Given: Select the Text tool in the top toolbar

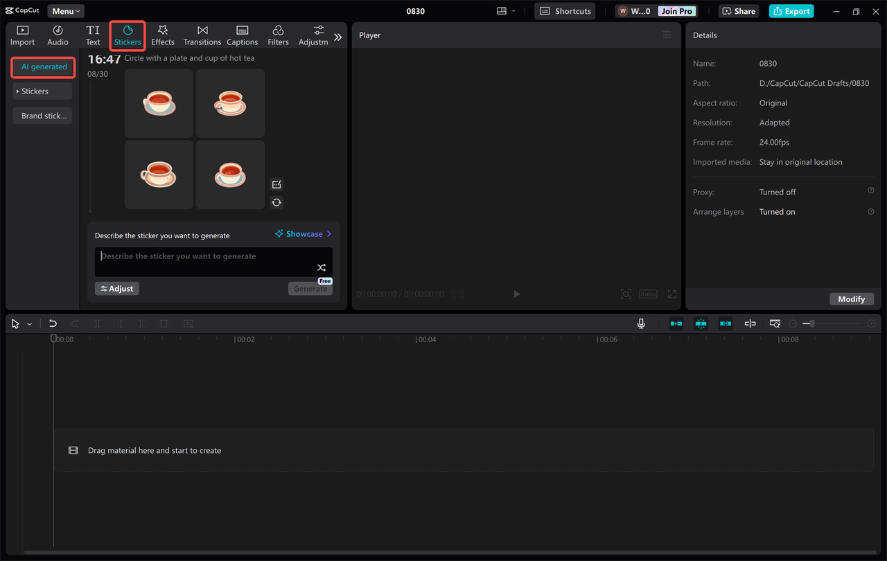Looking at the screenshot, I should 93,35.
